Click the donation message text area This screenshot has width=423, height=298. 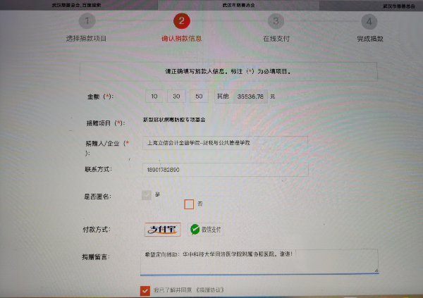coord(258,260)
